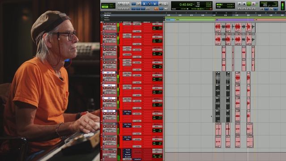Click the Fast Forward transport button
This screenshot has height=161, width=286.
(248, 9)
